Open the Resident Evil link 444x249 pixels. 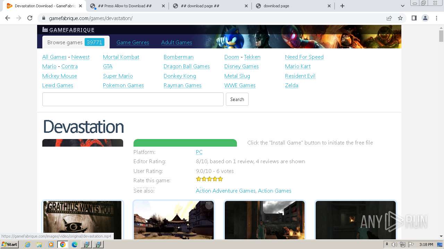300,76
